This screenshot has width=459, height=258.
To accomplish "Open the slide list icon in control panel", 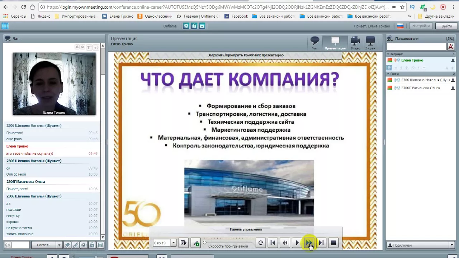I will 183,243.
